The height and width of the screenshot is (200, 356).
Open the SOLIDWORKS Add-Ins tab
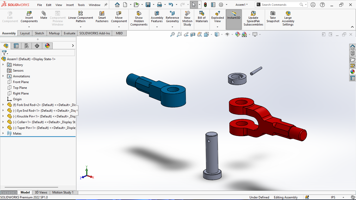95,33
